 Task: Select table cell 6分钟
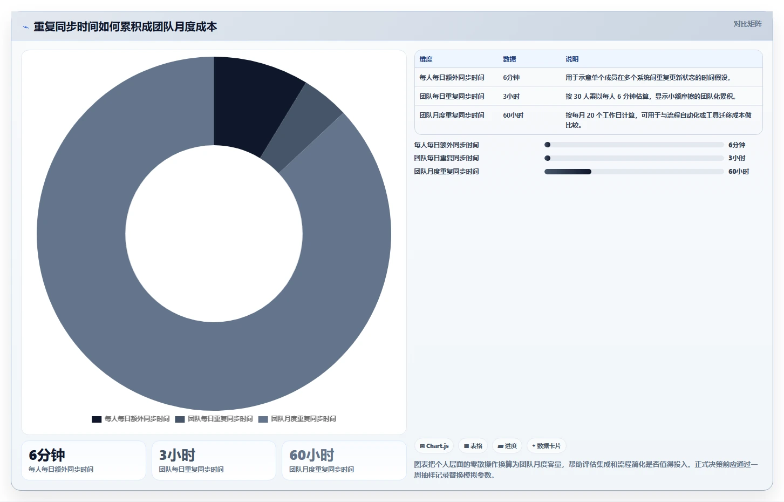[x=511, y=78]
